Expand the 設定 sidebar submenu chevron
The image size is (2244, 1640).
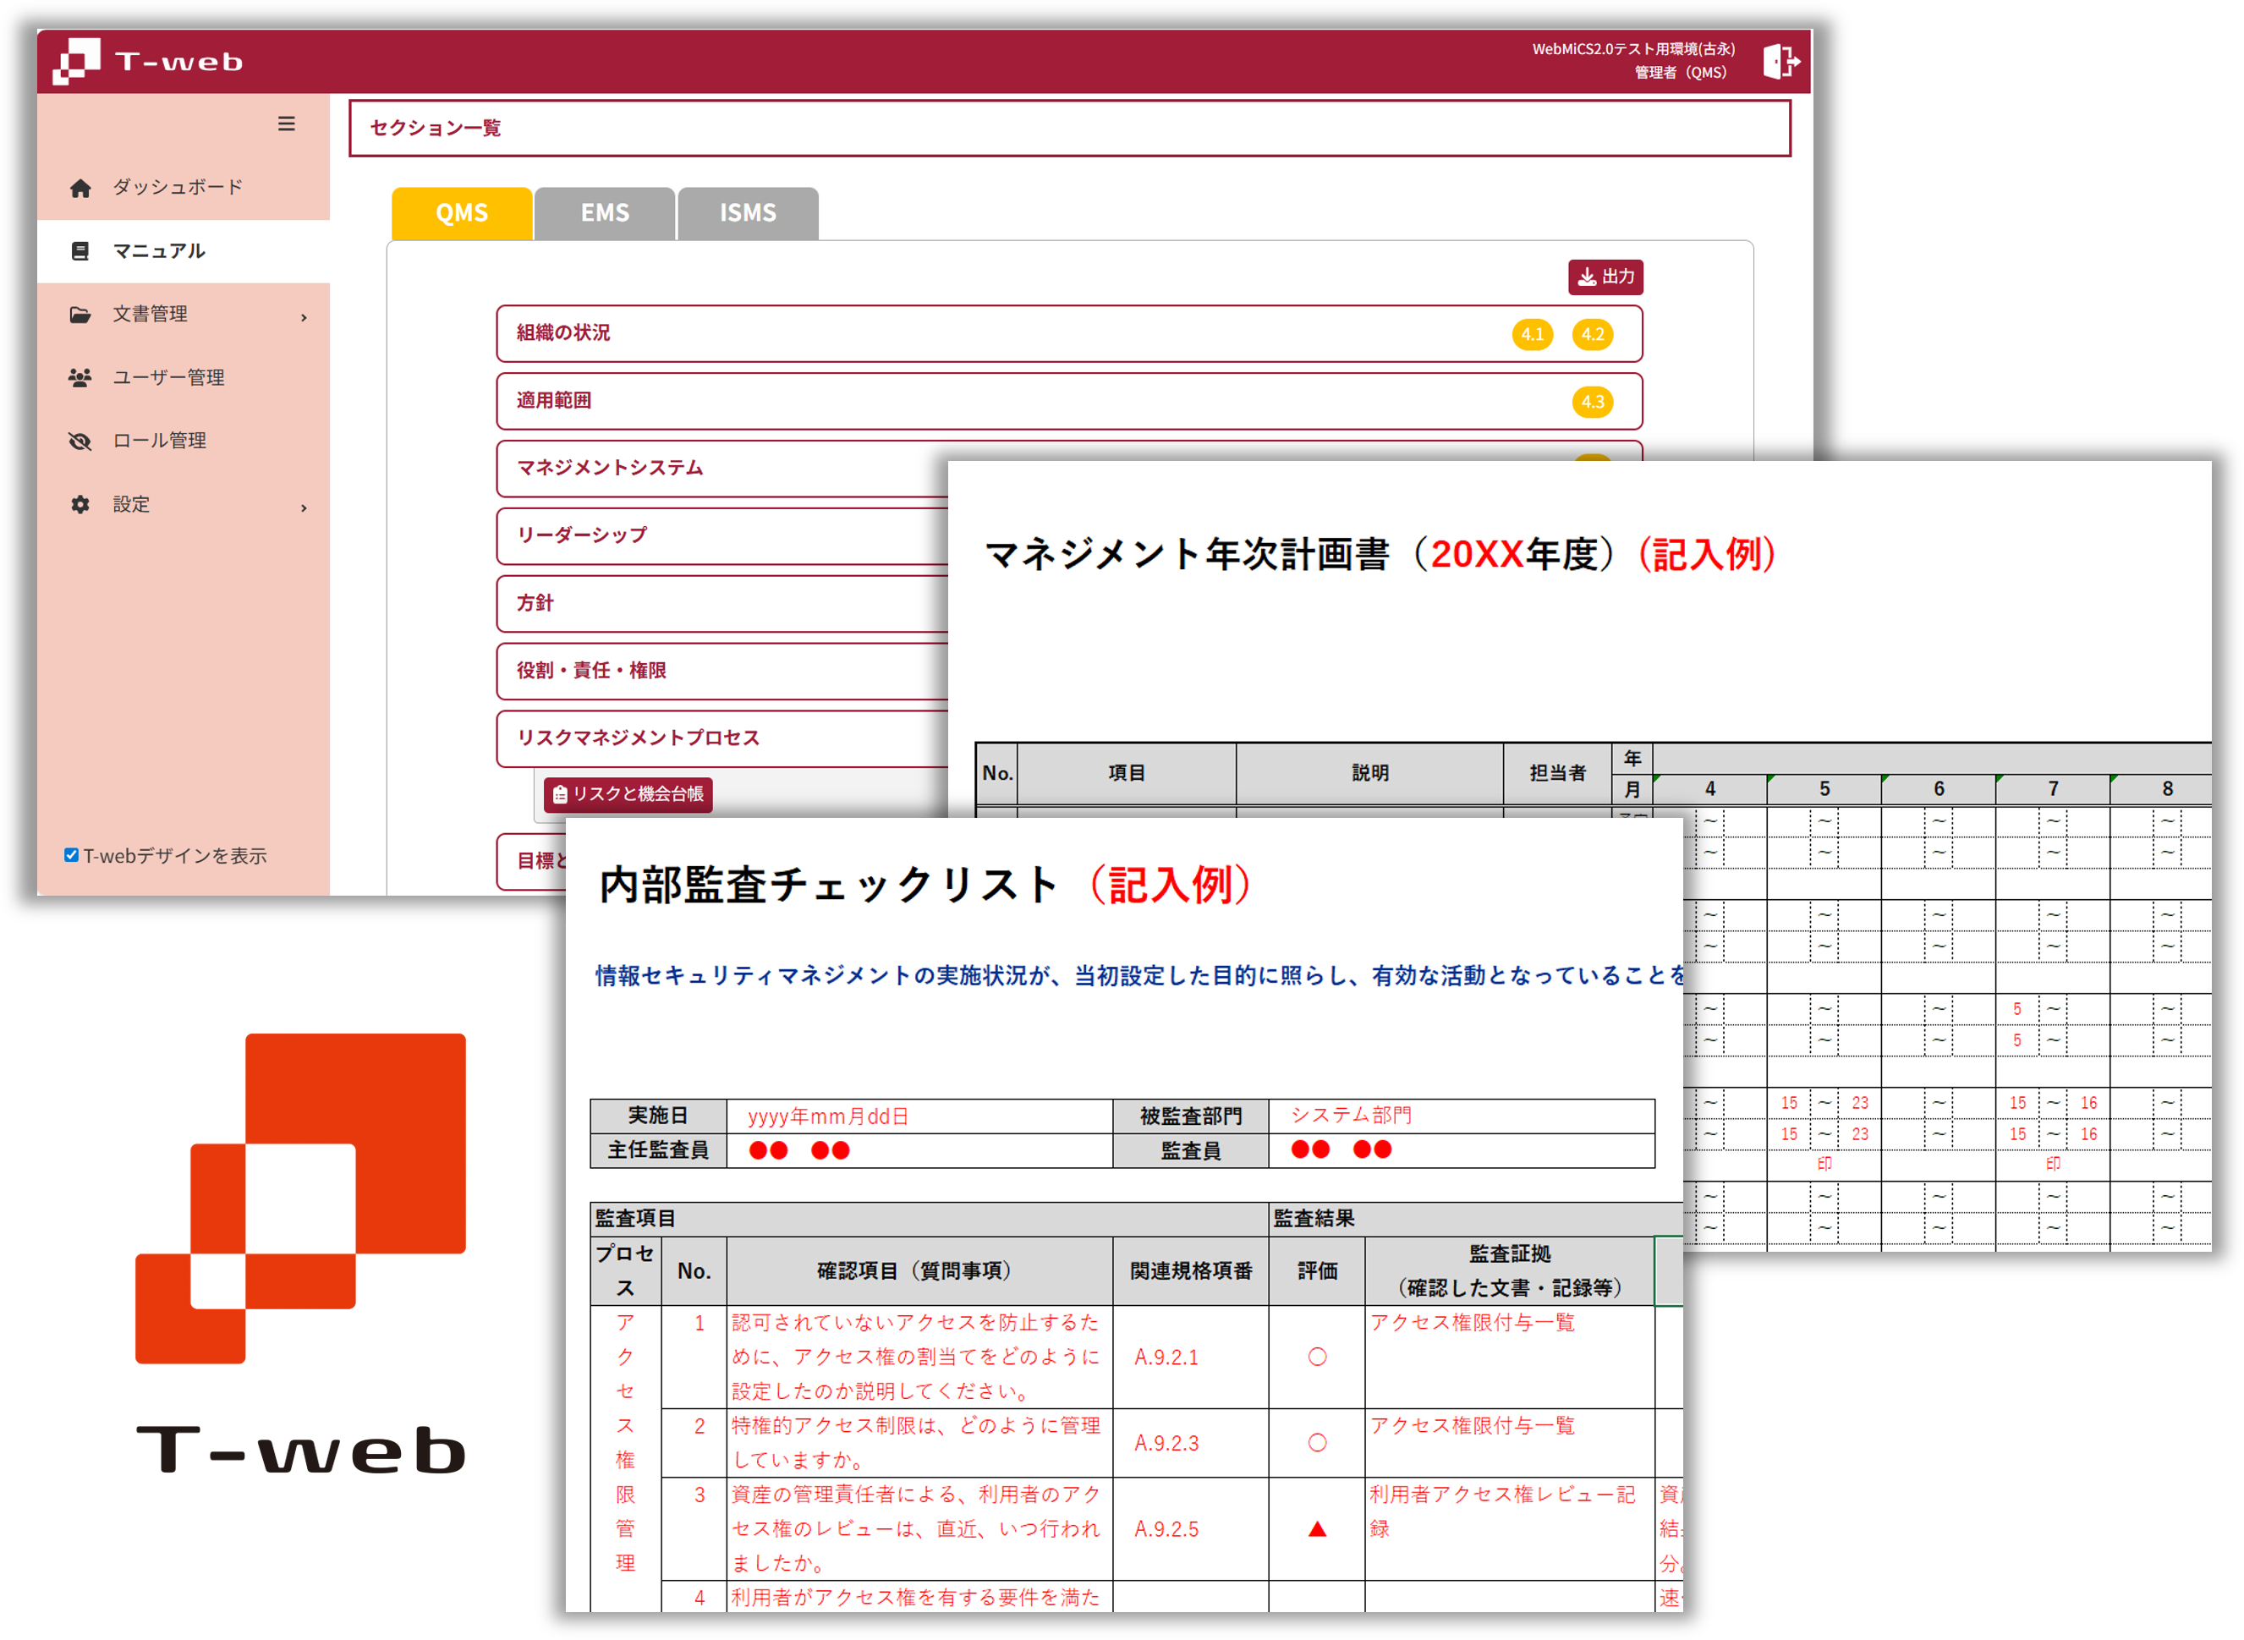[x=304, y=507]
